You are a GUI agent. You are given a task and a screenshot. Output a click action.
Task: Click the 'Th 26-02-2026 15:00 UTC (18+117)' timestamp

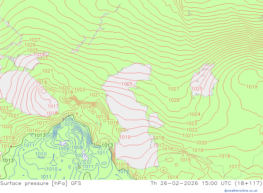[206, 183]
